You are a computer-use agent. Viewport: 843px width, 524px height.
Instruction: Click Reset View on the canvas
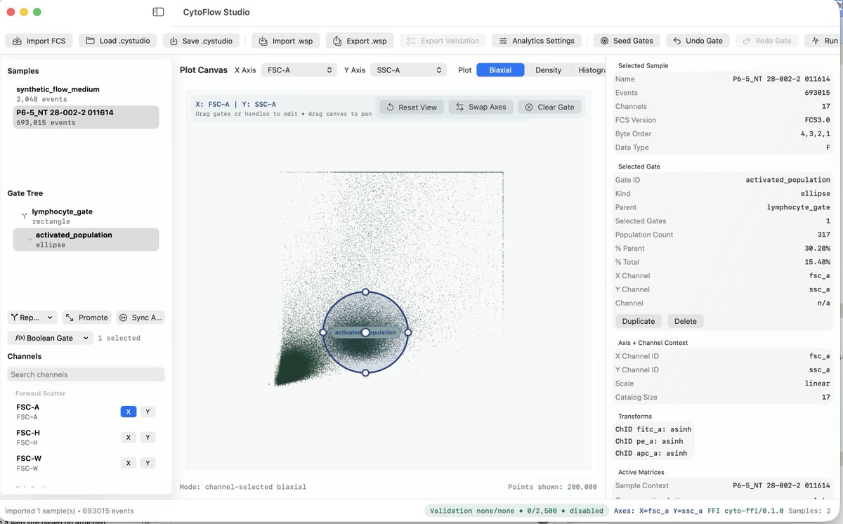(412, 107)
